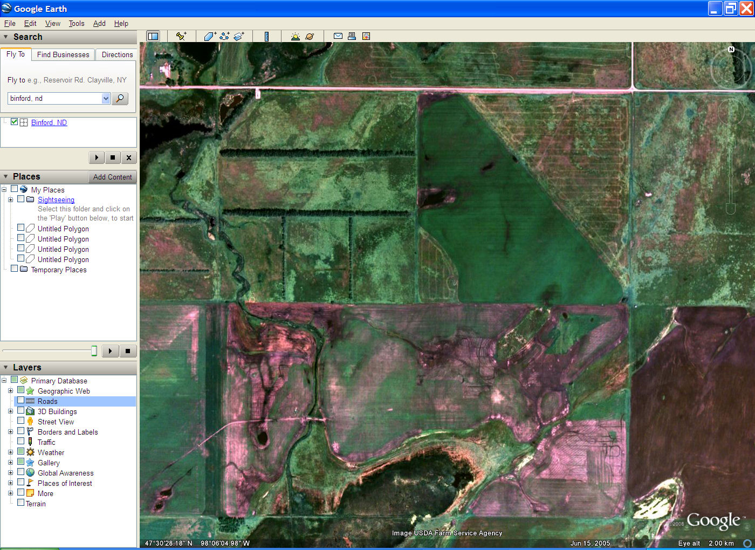
Task: Uncheck the Binford, ND search result checkbox
Action: (15, 122)
